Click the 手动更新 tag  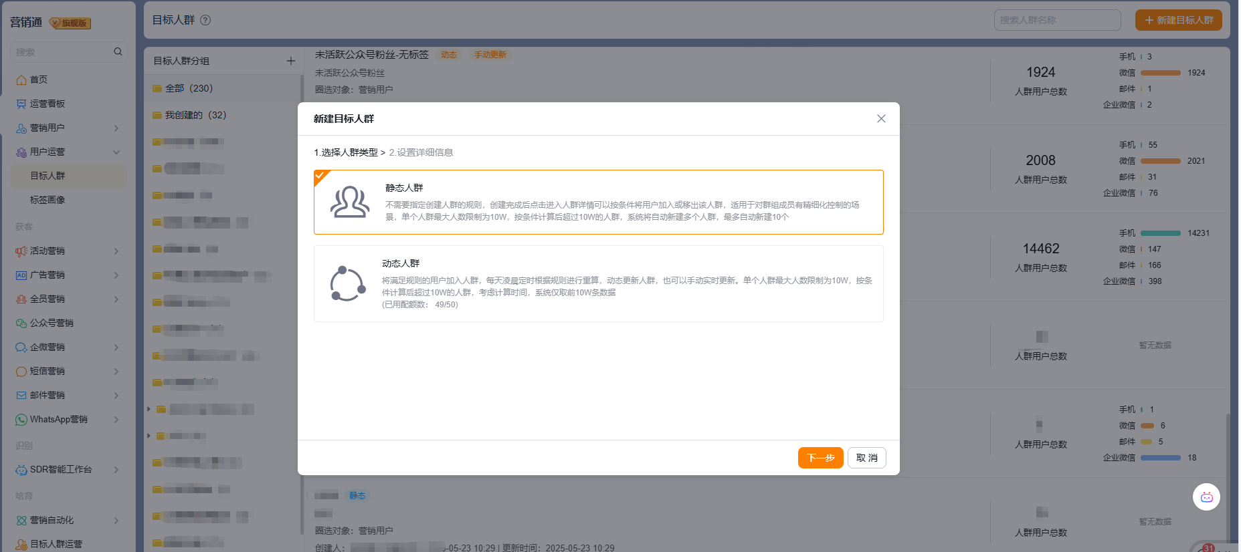coord(490,55)
